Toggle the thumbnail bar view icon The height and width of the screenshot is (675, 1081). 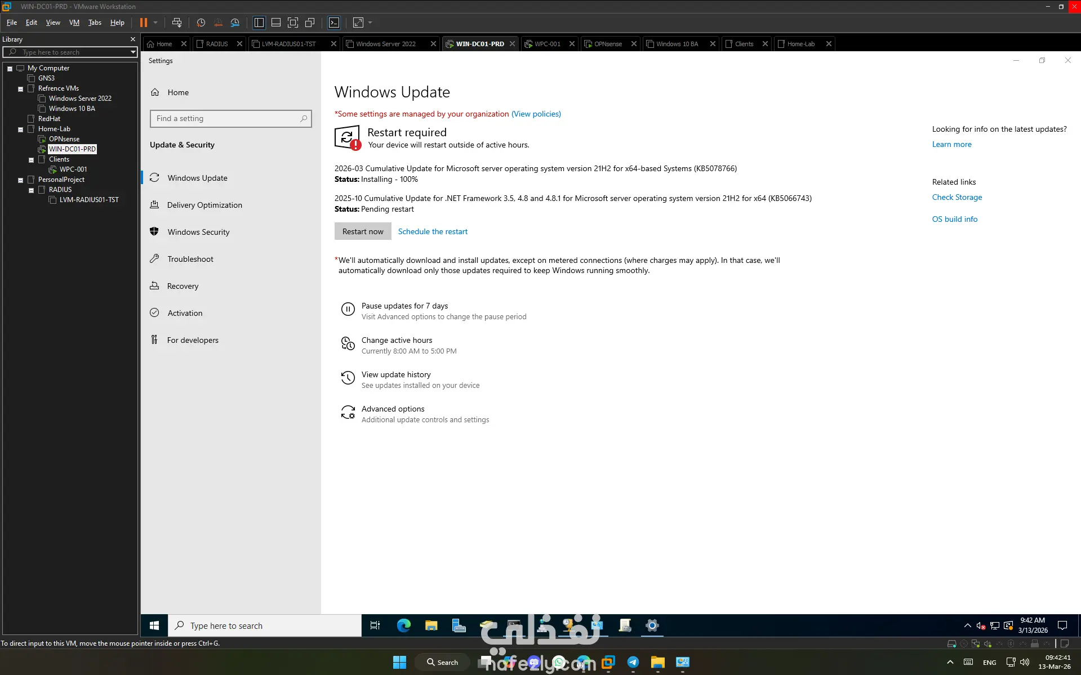point(276,23)
